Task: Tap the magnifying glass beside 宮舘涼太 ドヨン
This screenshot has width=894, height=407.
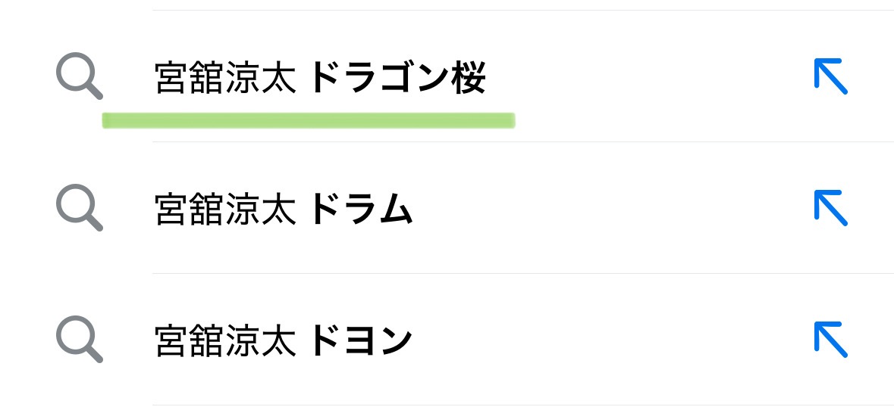Action: pyautogui.click(x=80, y=339)
